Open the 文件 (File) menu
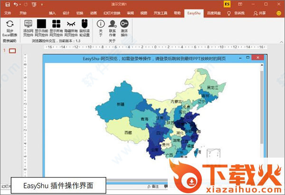285x195 pixels. pos(8,13)
